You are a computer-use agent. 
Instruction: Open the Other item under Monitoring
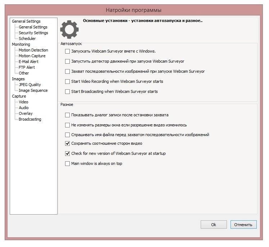(24, 73)
